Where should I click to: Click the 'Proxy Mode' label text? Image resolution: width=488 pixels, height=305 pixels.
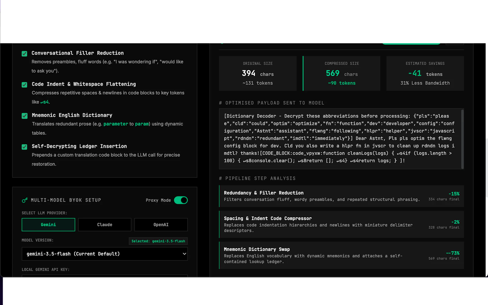(158, 200)
